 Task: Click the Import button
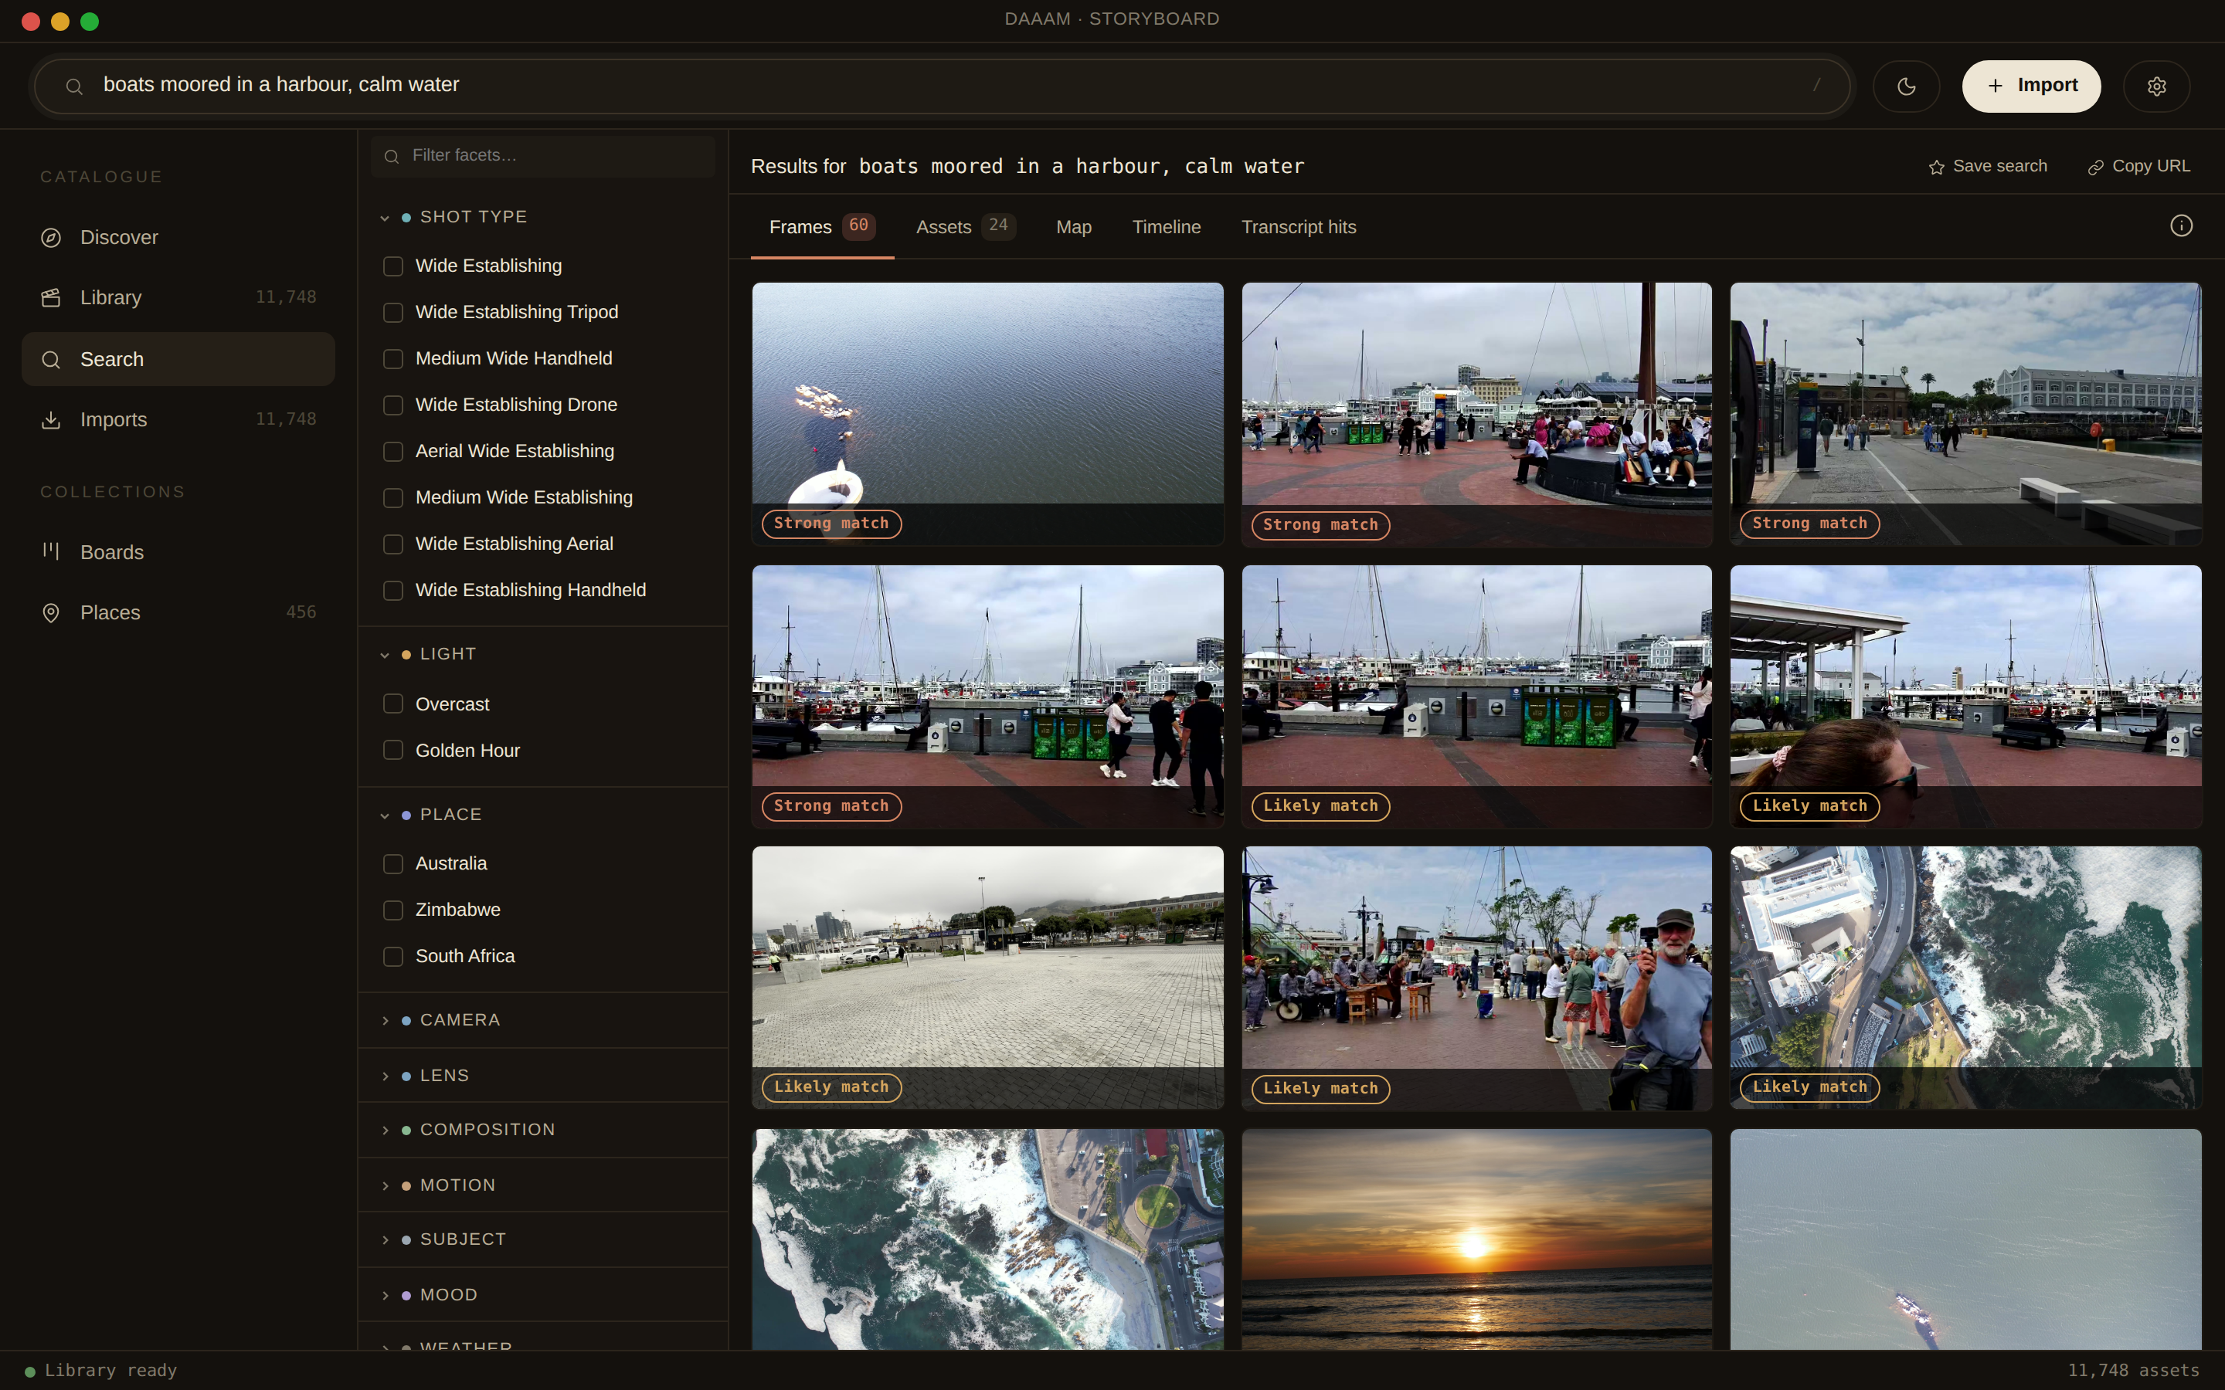[2031, 86]
